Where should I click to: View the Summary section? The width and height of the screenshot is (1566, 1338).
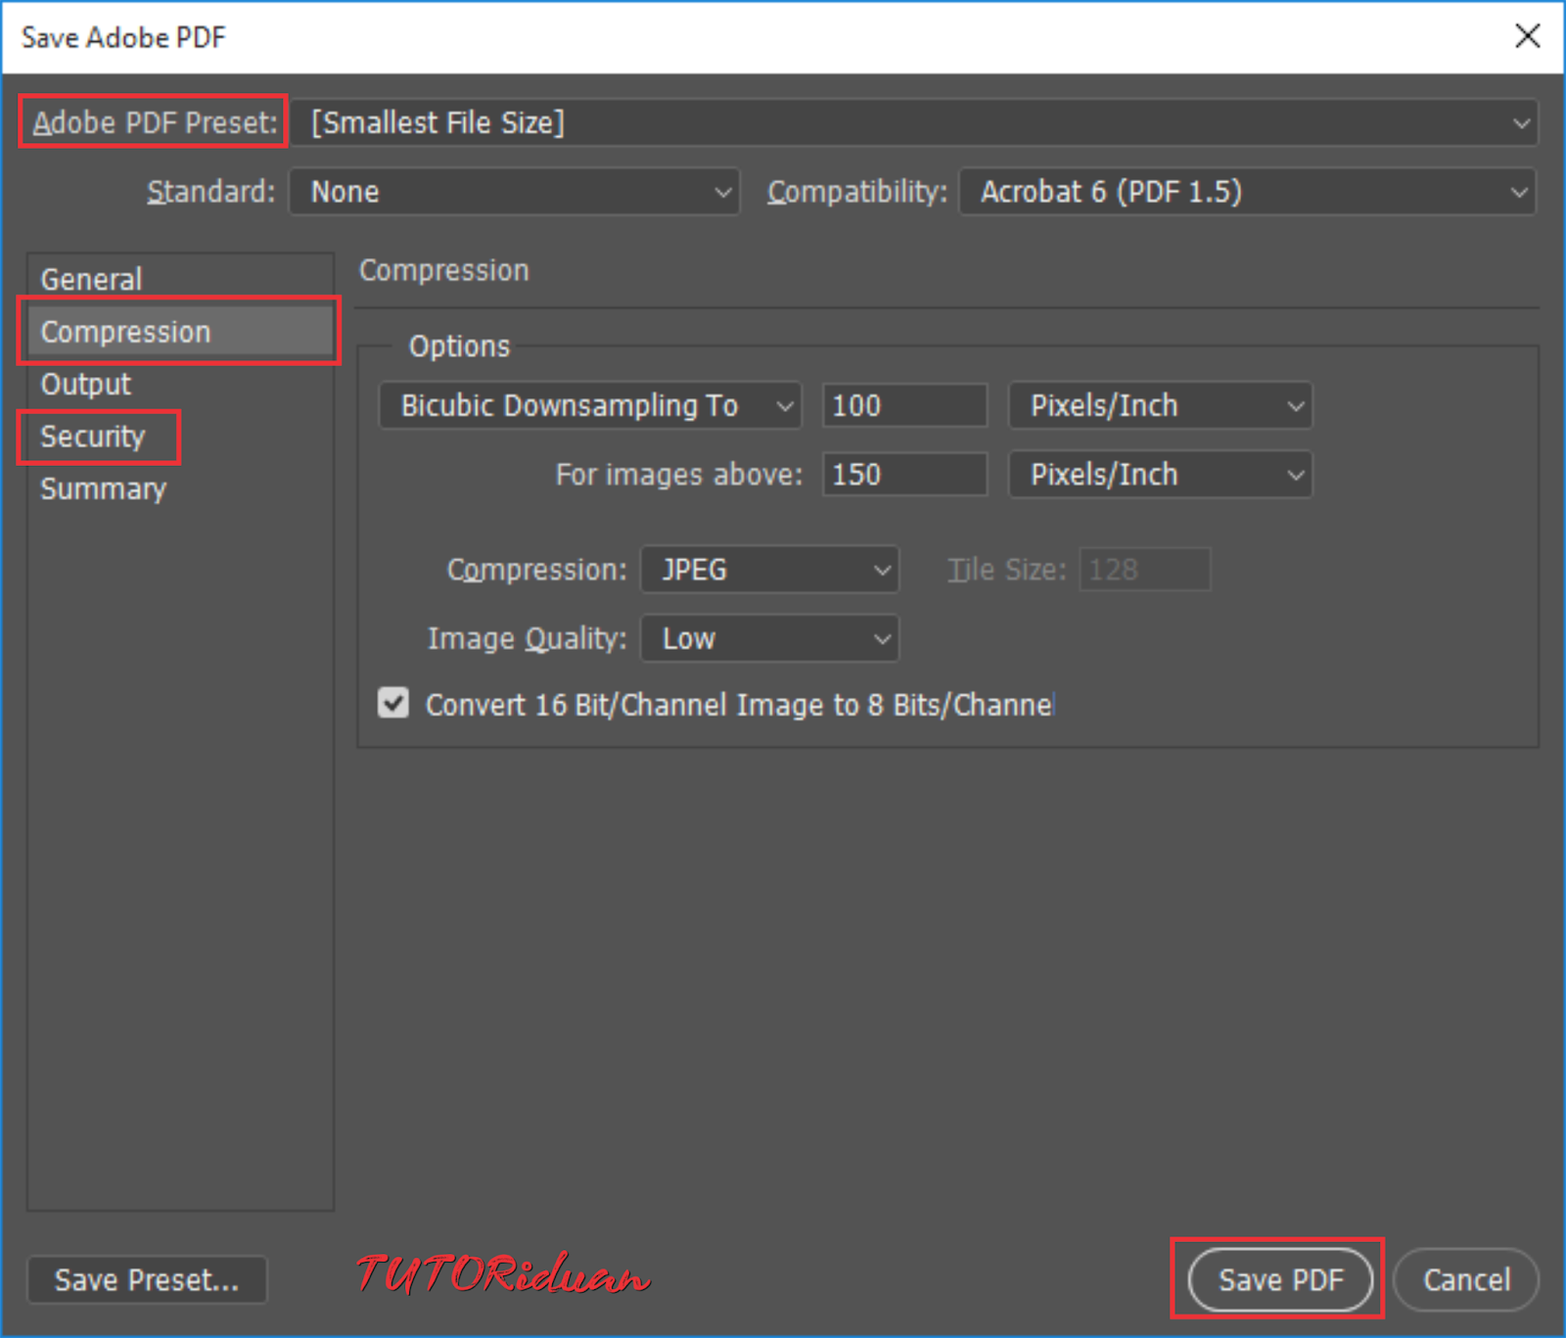pyautogui.click(x=102, y=488)
